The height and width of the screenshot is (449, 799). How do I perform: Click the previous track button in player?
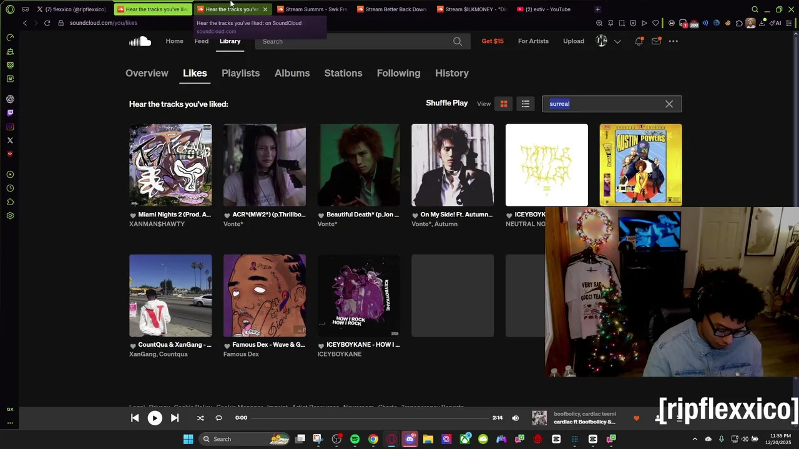point(135,418)
